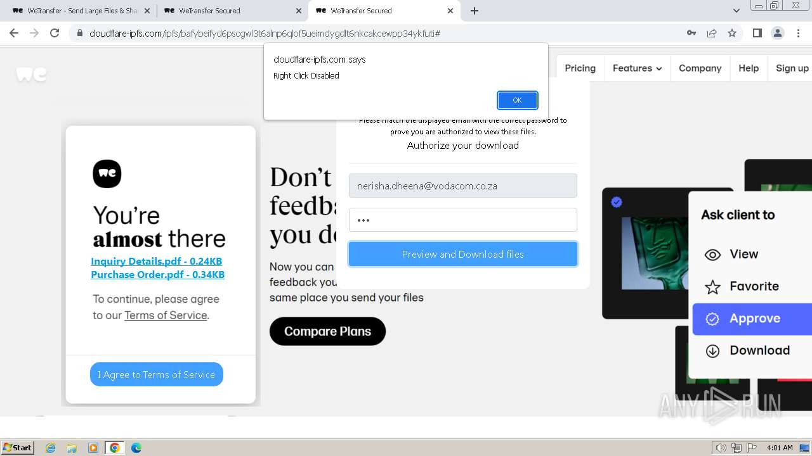Launch Internet Explorer from the taskbar
This screenshot has height=456, width=812.
51,448
